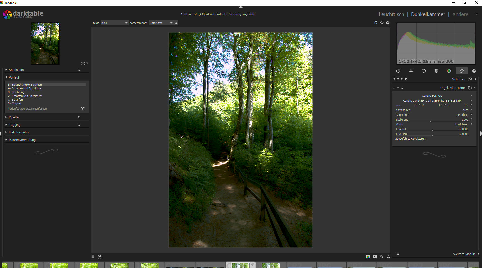Open effects modules group (aperture icon)
Screen dimensions: 482x268
pyautogui.click(x=474, y=71)
